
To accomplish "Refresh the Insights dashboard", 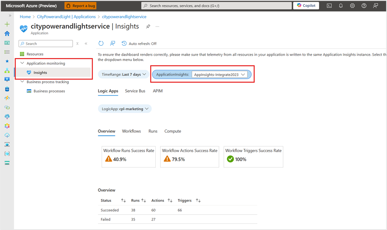I will point(101,43).
